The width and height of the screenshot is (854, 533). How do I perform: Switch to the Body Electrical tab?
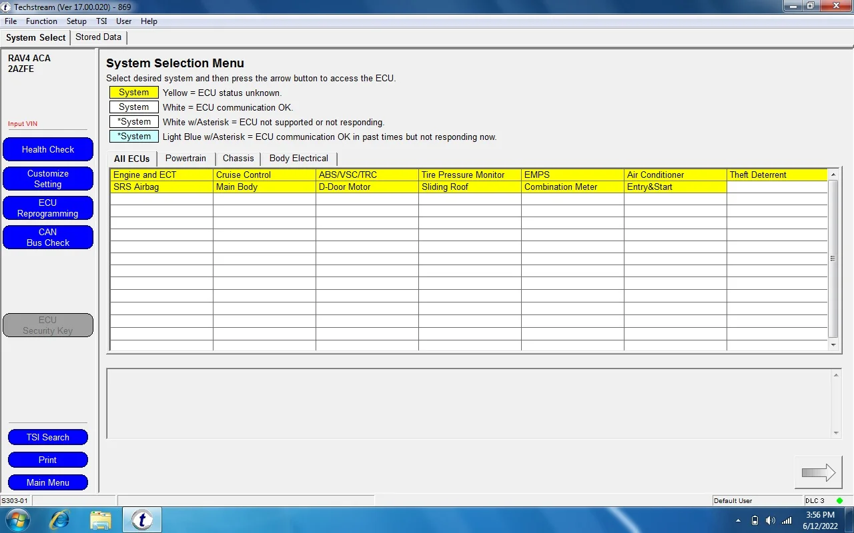(x=299, y=159)
